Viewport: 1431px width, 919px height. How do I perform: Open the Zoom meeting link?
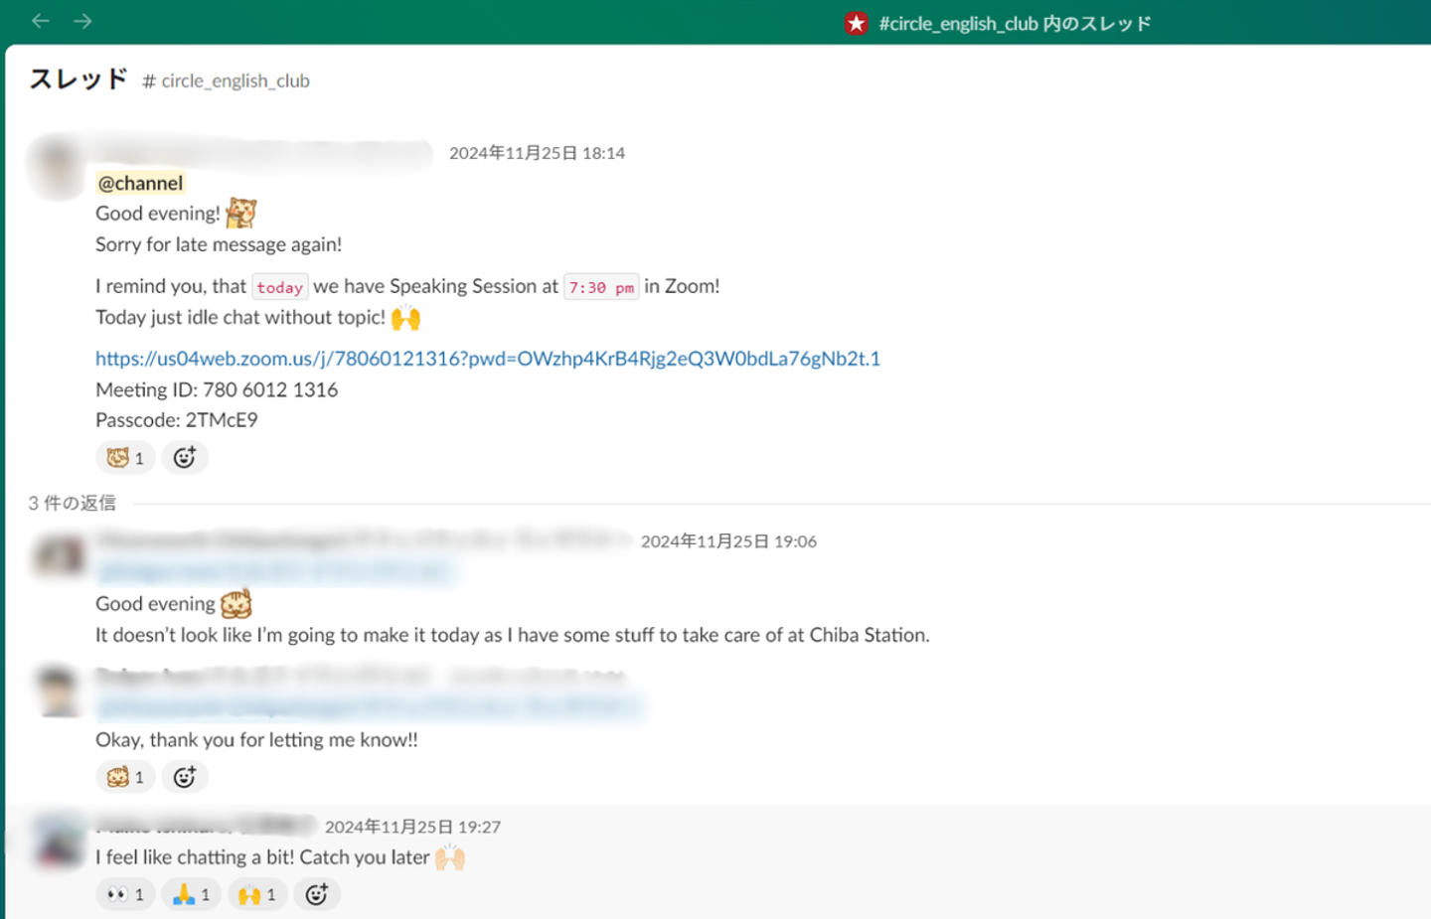(x=487, y=359)
